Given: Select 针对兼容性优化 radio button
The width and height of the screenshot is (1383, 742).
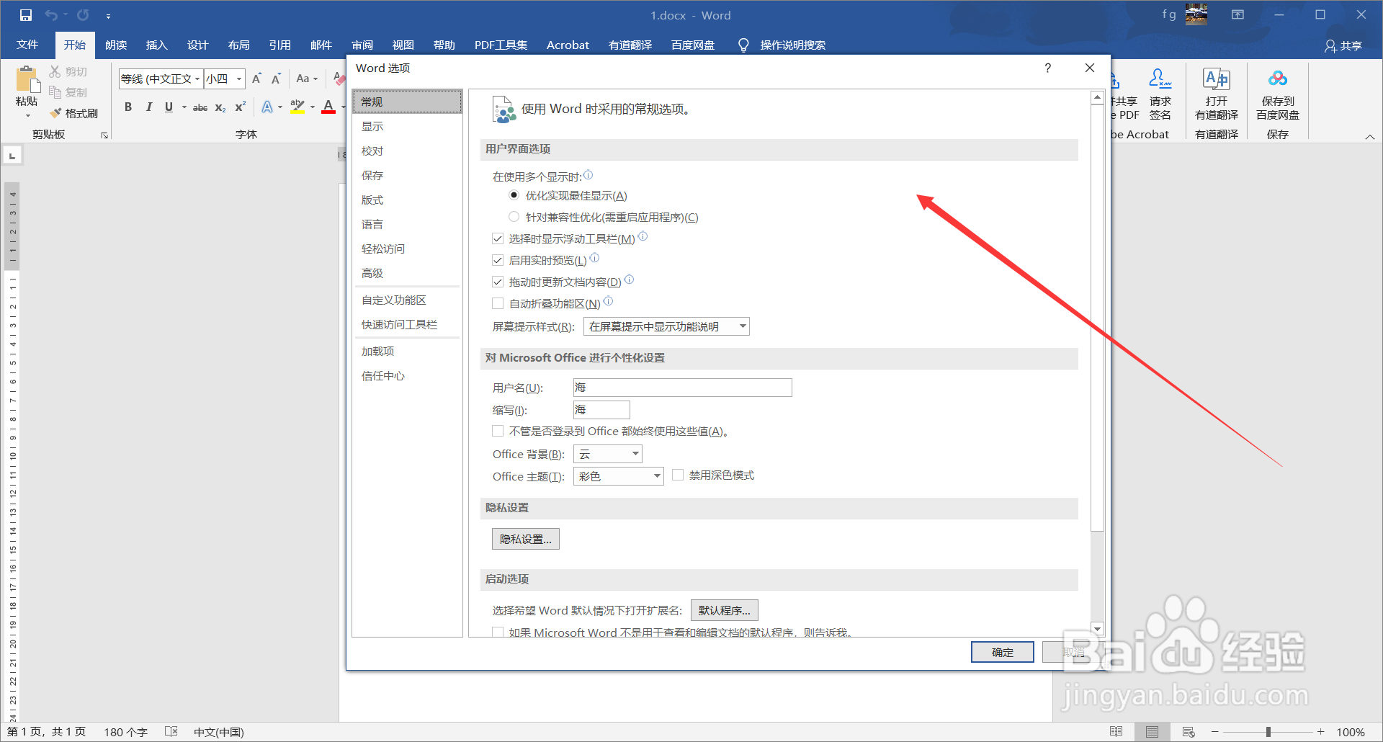Looking at the screenshot, I should point(514,217).
